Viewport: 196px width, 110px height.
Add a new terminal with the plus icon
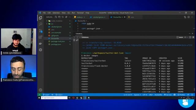[x=185, y=37]
